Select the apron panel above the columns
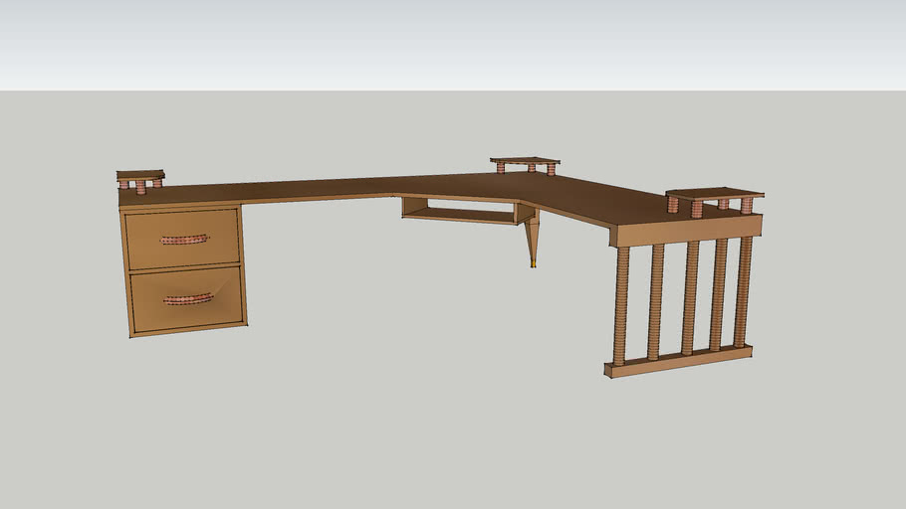Viewport: 906px width, 509px height. (685, 231)
